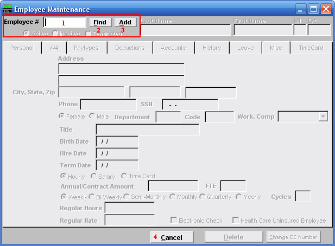Open the History tab

pyautogui.click(x=212, y=48)
